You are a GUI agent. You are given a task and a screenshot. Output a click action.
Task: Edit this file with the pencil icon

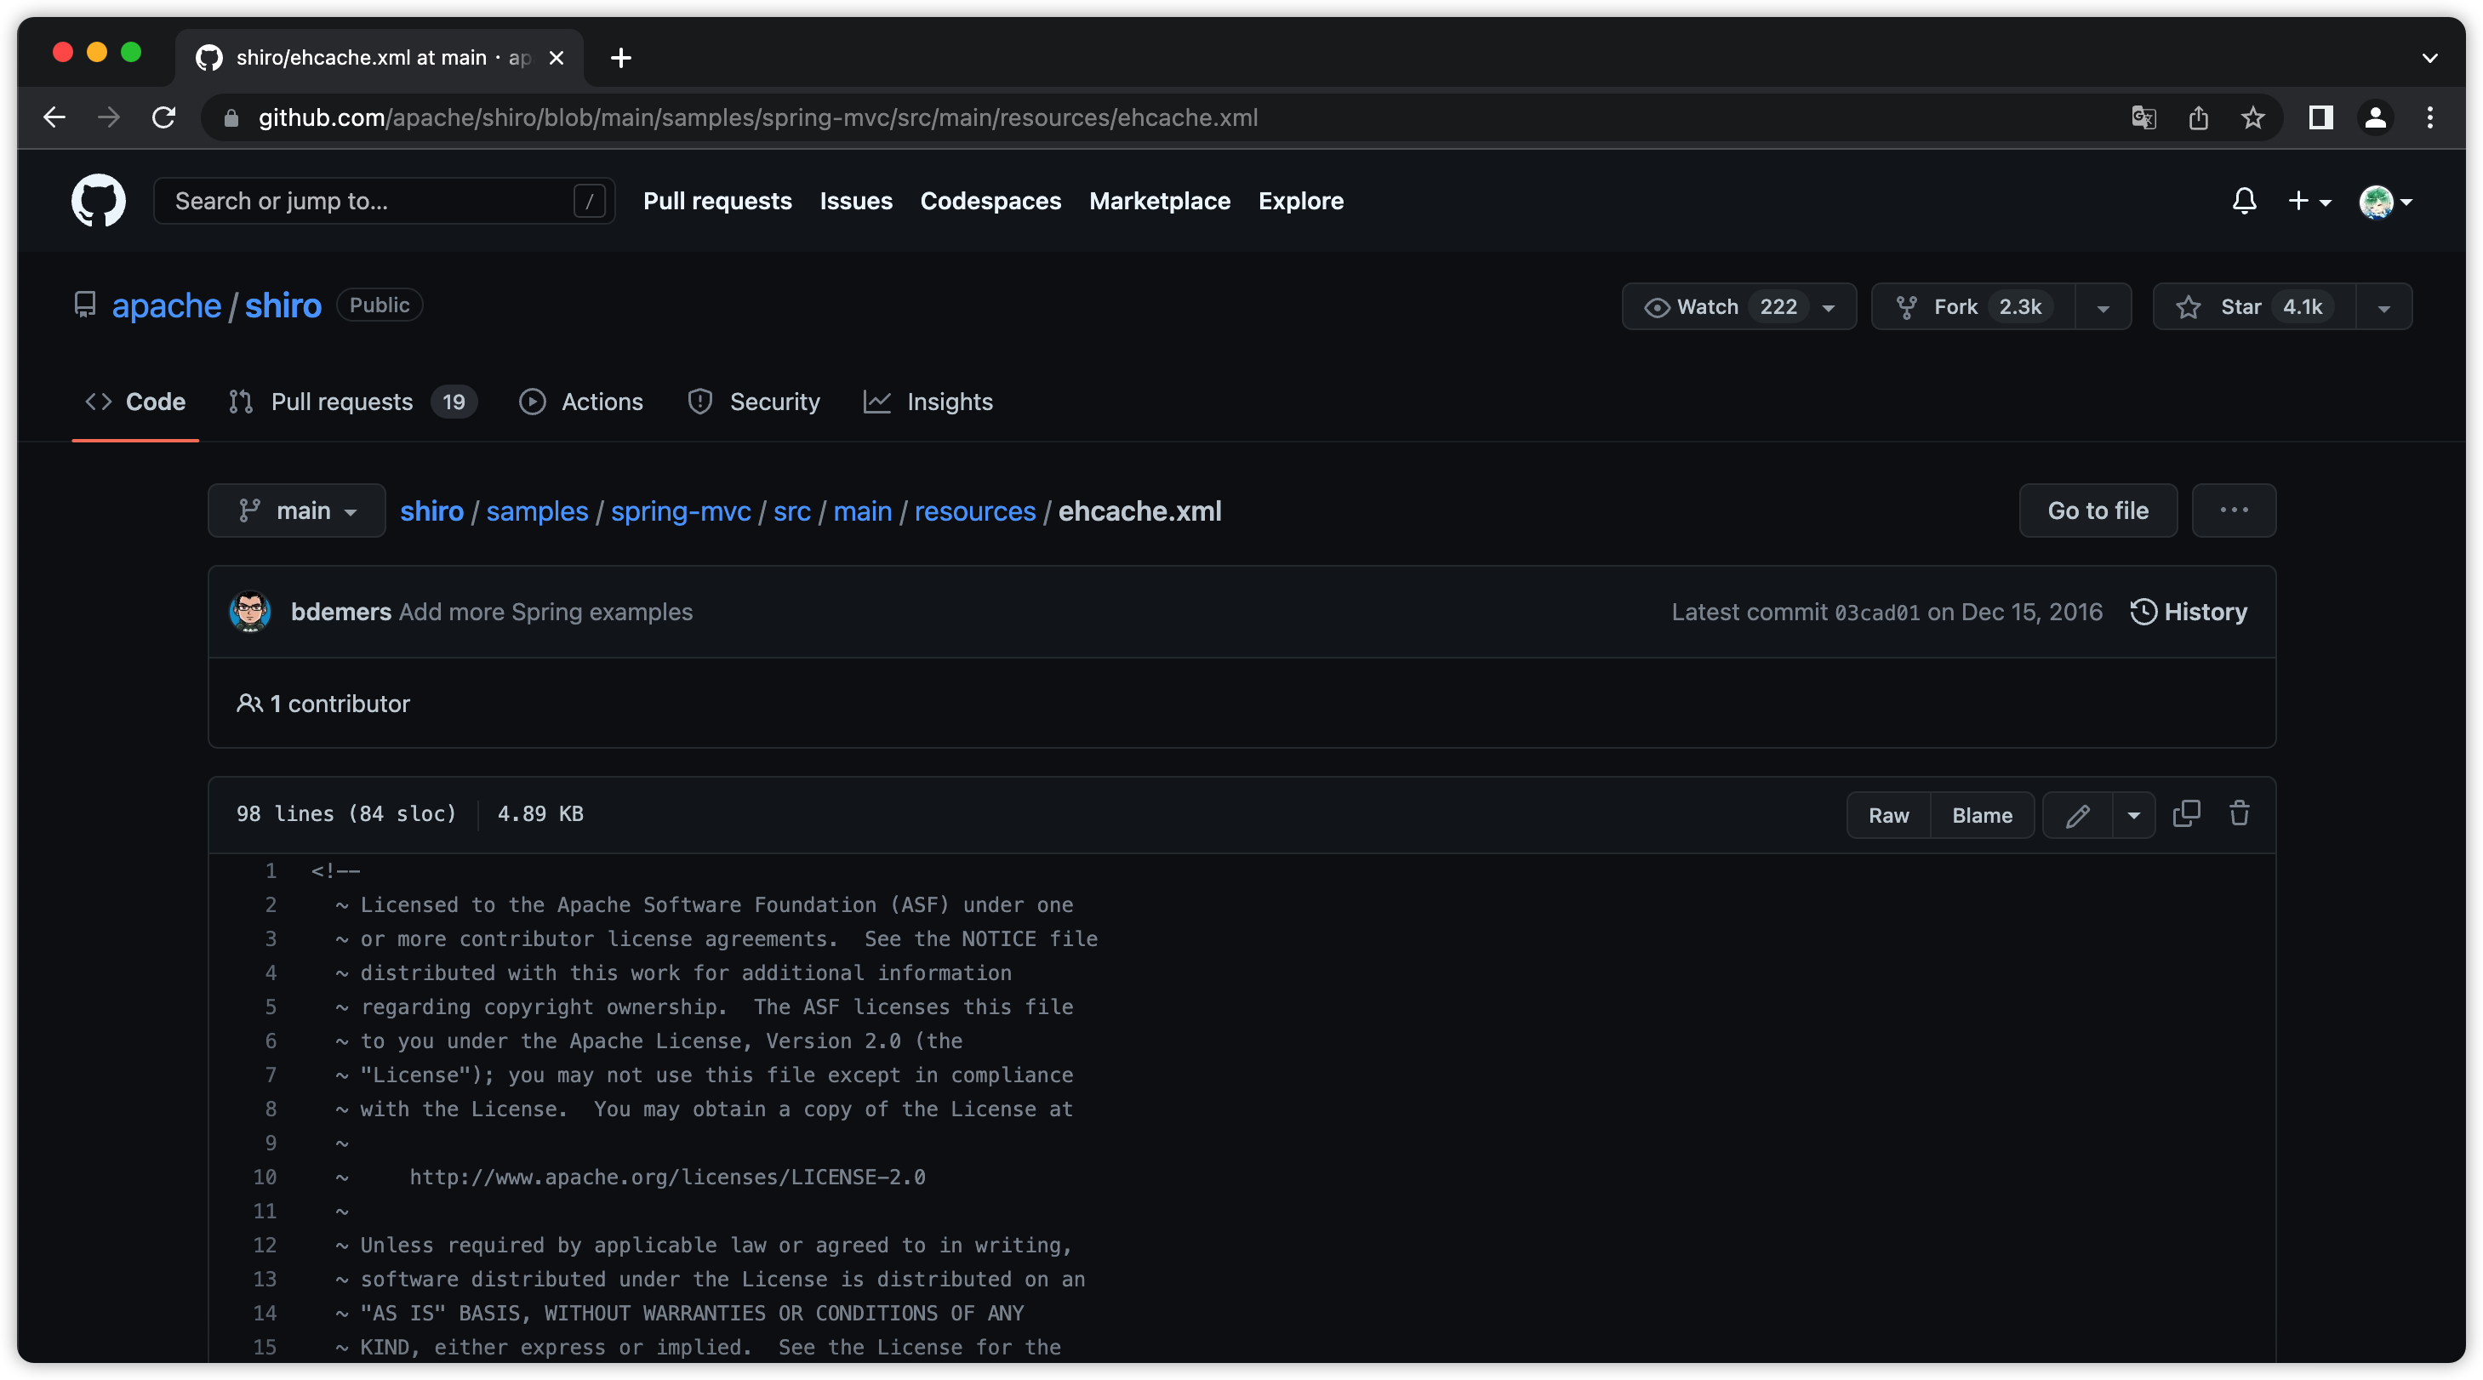click(x=2077, y=814)
